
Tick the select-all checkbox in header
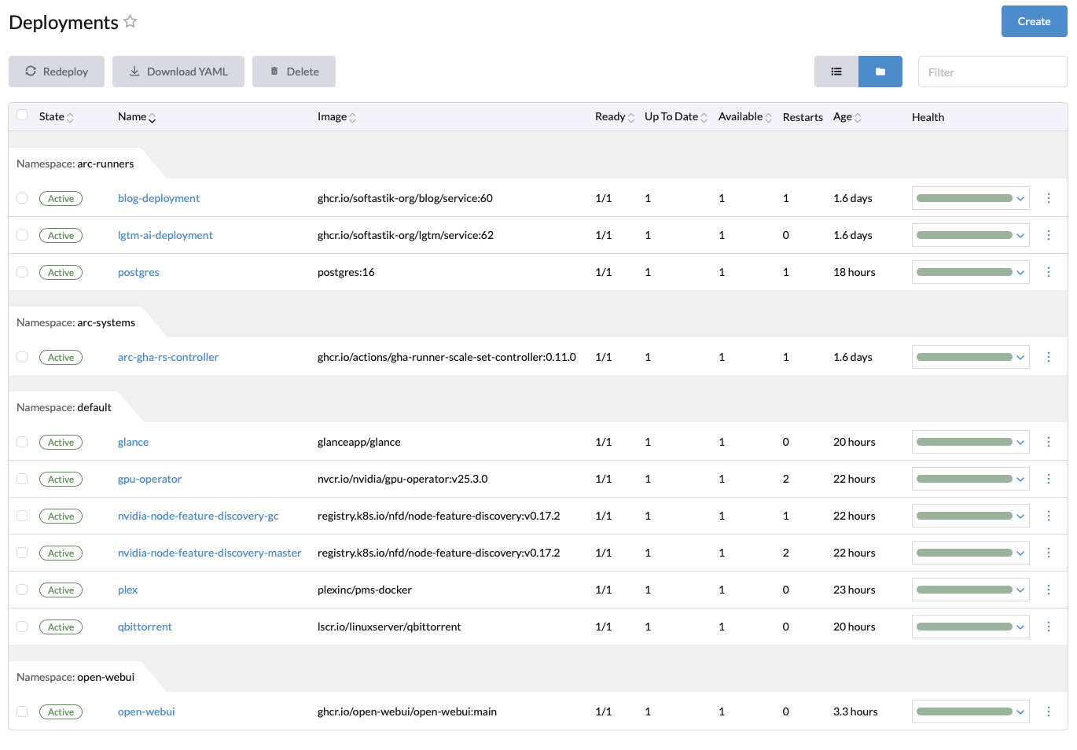pos(22,115)
